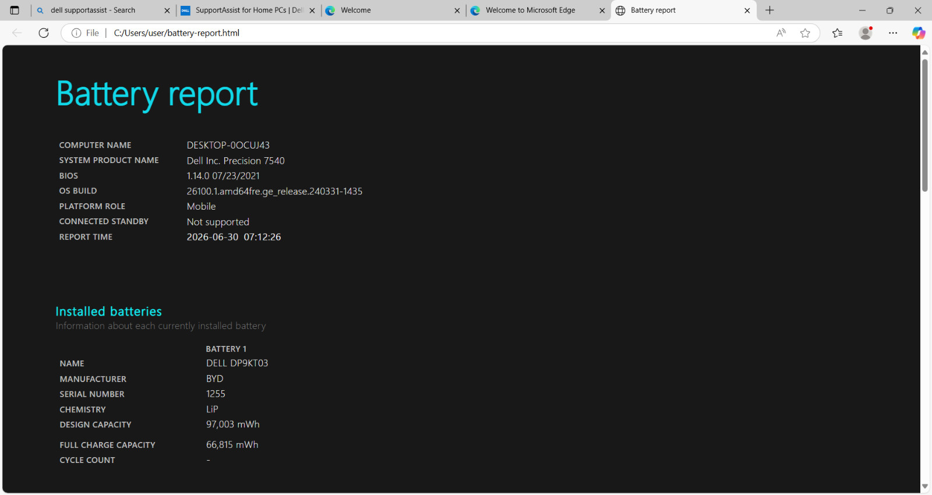932x495 pixels.
Task: Minimize the Edge window
Action: coord(862,10)
